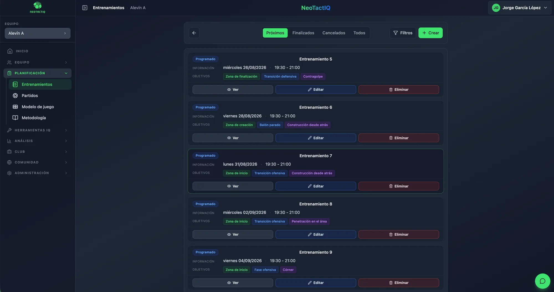The height and width of the screenshot is (292, 554).
Task: Switch to the Cancelados tab
Action: [x=334, y=33]
